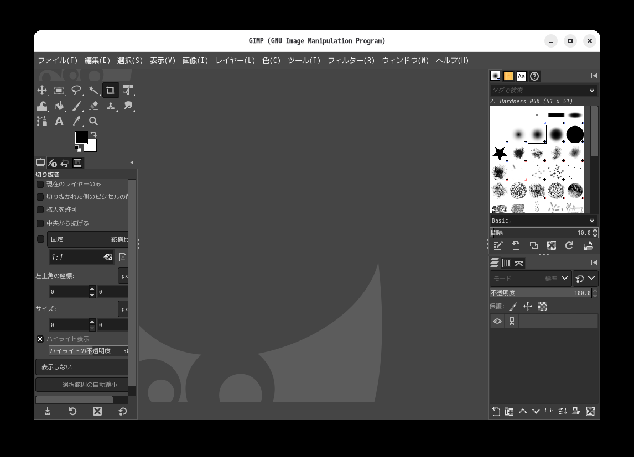
Task: Click the swap foreground/background colors arrow
Action: click(x=93, y=134)
